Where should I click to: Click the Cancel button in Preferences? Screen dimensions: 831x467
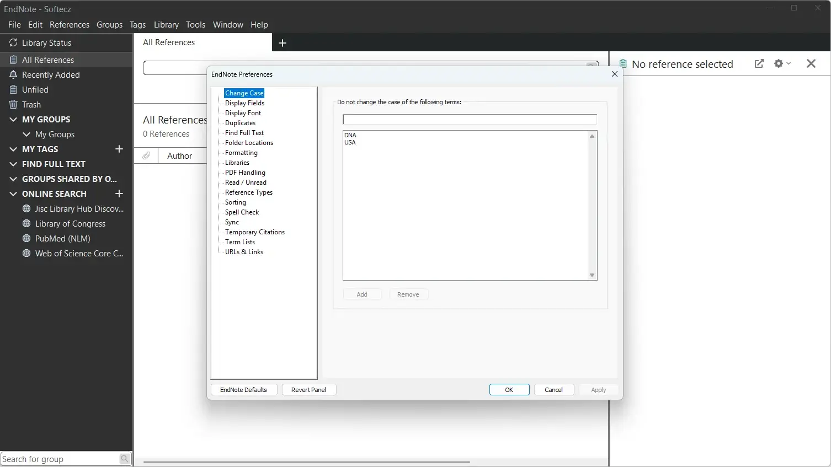(554, 390)
